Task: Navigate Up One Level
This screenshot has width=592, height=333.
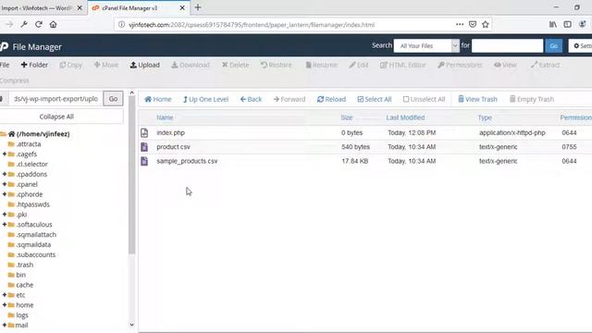Action: 205,99
